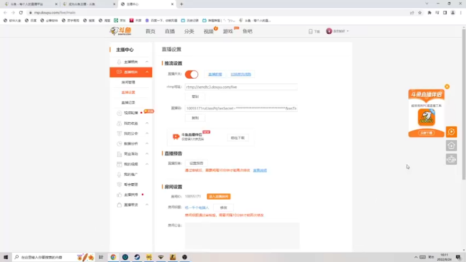The width and height of the screenshot is (466, 262).
Task: Click the Douyu logo in header
Action: coord(121,31)
